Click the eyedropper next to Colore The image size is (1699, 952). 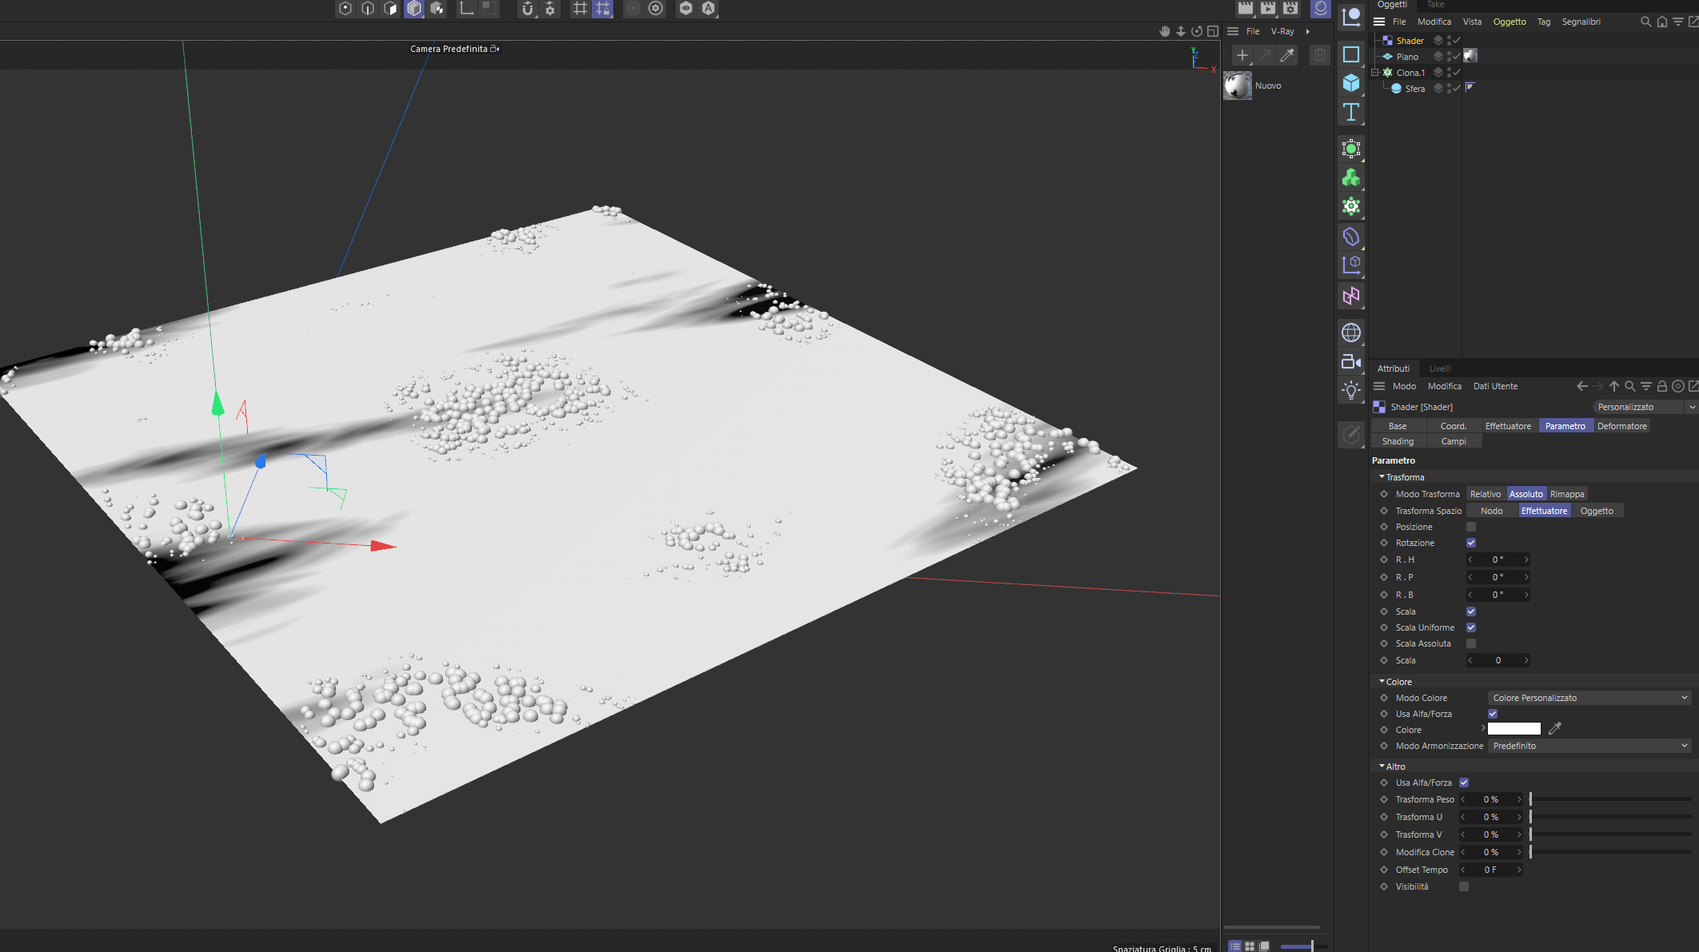1554,728
